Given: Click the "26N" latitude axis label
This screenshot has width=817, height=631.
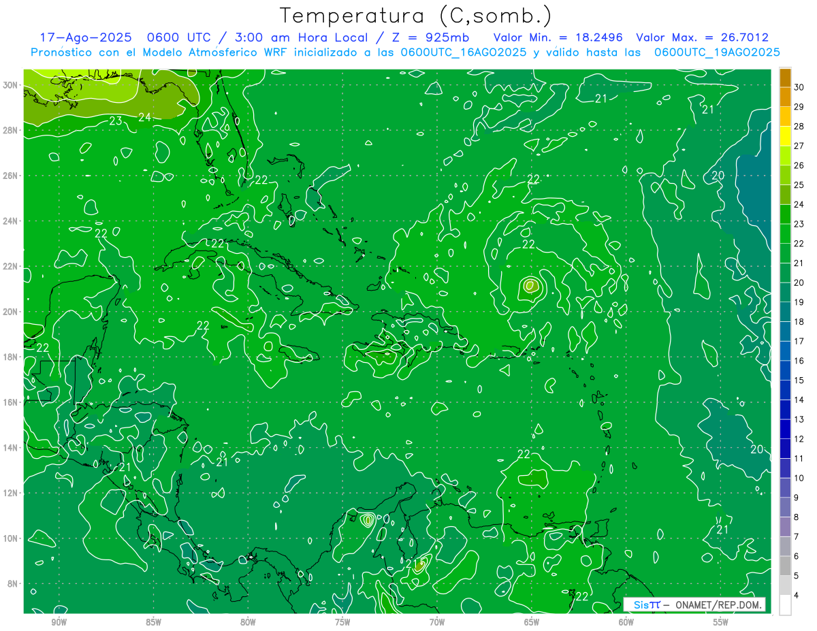Looking at the screenshot, I should pos(10,176).
